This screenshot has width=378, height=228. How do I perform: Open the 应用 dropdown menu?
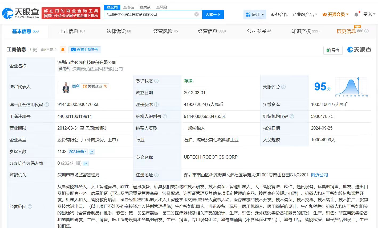point(255,14)
